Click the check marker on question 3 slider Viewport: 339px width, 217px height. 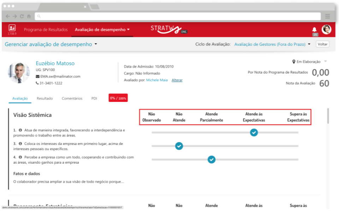[x=179, y=146]
